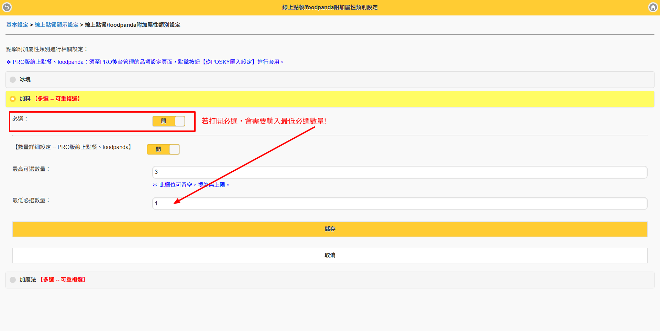The image size is (660, 331).
Task: Select the 加料 radio button
Action: (x=13, y=99)
